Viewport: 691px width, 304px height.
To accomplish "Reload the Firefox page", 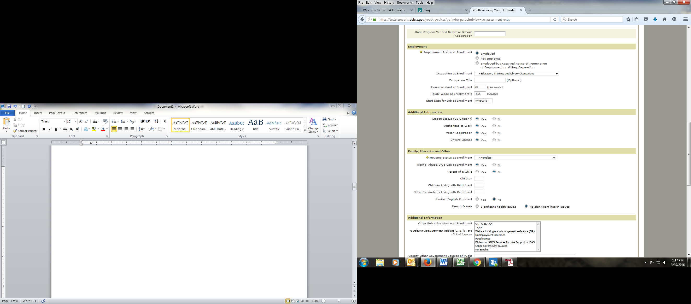I will [x=555, y=19].
